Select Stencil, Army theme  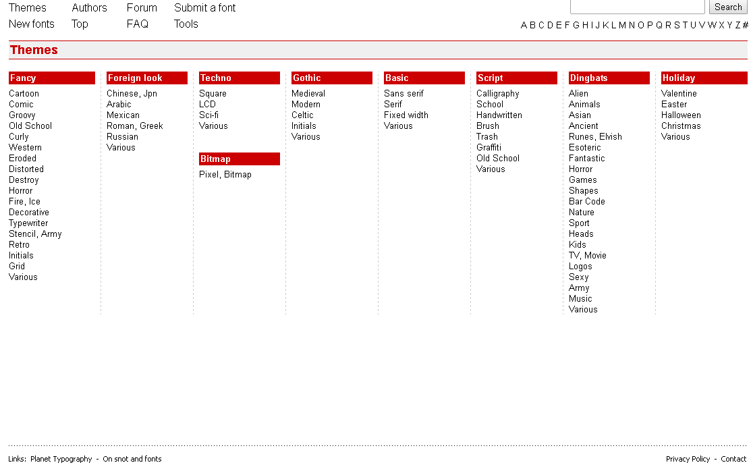click(35, 234)
